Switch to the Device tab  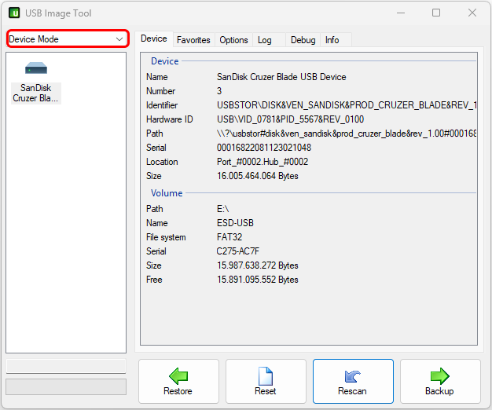point(154,38)
